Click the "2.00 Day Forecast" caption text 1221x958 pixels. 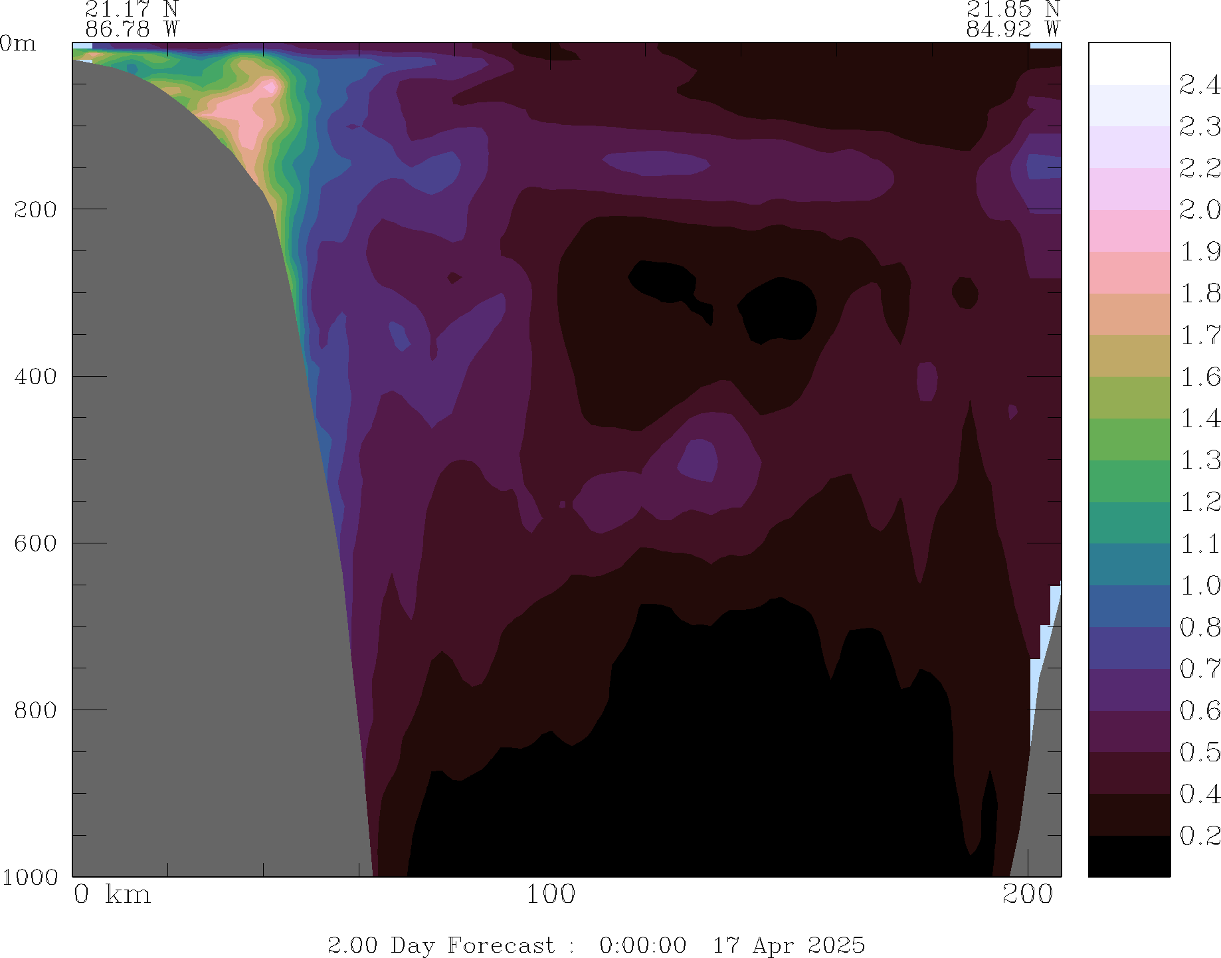440,945
